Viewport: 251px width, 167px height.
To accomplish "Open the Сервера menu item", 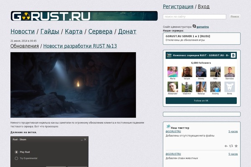I will (100, 31).
